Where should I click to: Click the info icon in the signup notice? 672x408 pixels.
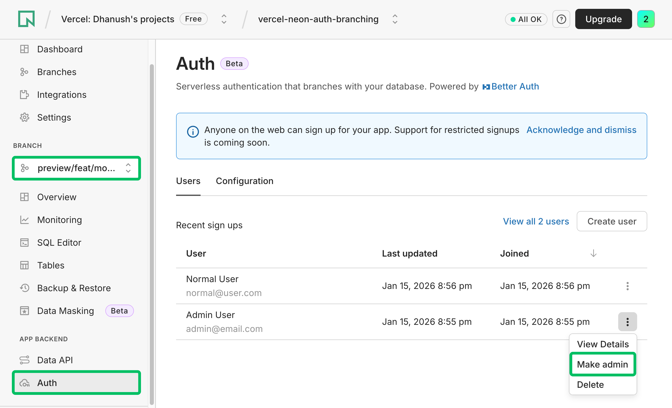coord(193,132)
